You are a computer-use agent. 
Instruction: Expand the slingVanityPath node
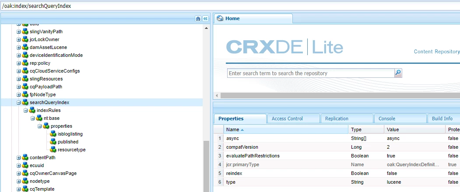18,31
